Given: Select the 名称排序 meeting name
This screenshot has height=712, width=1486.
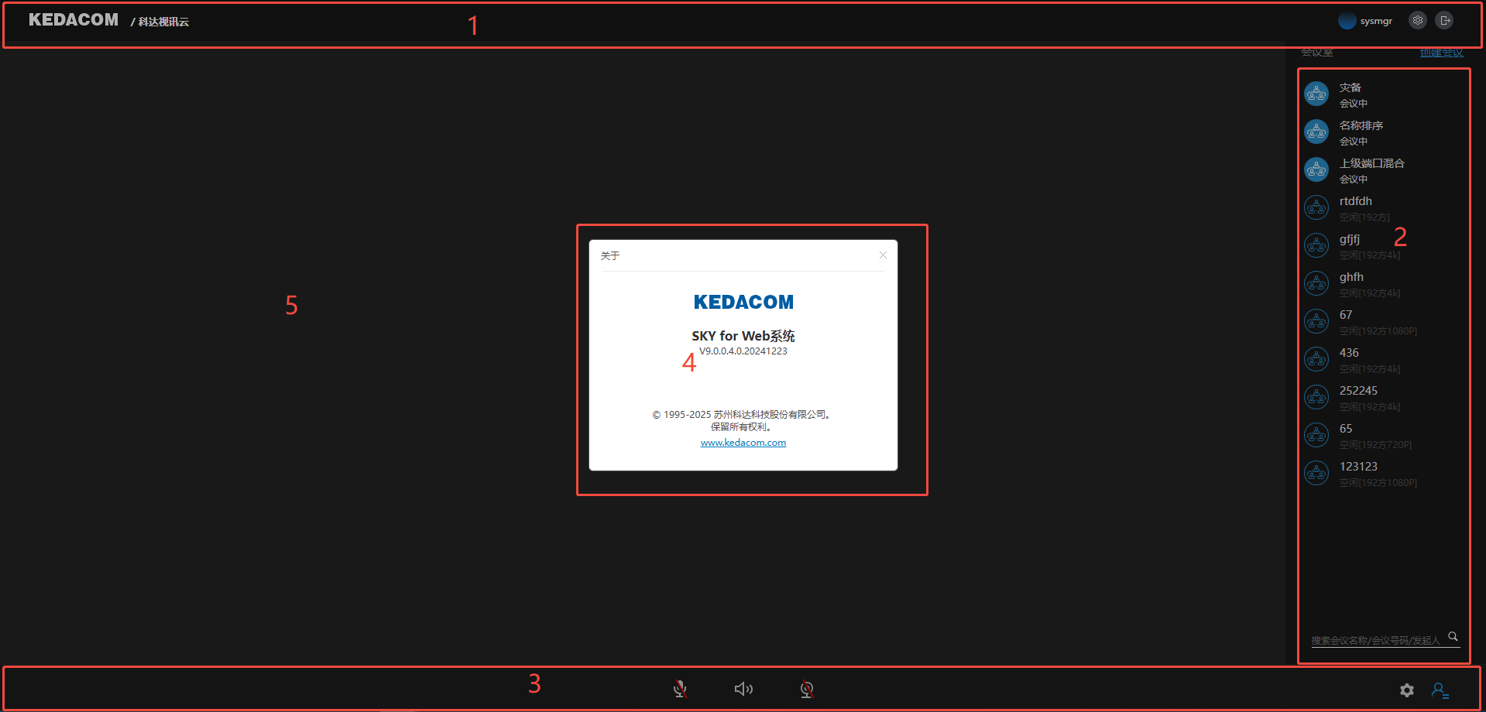Looking at the screenshot, I should tap(1361, 125).
